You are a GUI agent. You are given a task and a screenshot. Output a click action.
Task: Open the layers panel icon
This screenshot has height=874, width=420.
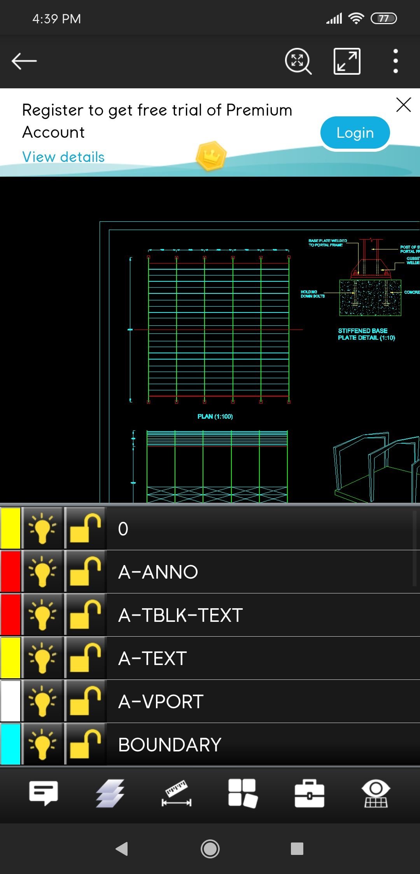click(110, 793)
